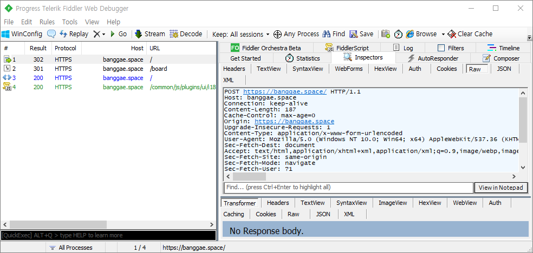Select the response Caching tab

click(x=234, y=214)
